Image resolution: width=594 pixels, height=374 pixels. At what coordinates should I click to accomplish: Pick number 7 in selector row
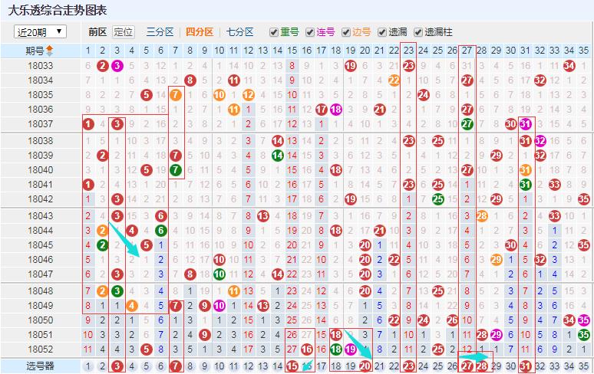click(176, 366)
